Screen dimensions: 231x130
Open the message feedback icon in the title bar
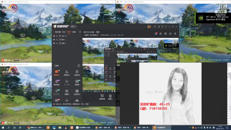(x=155, y=27)
